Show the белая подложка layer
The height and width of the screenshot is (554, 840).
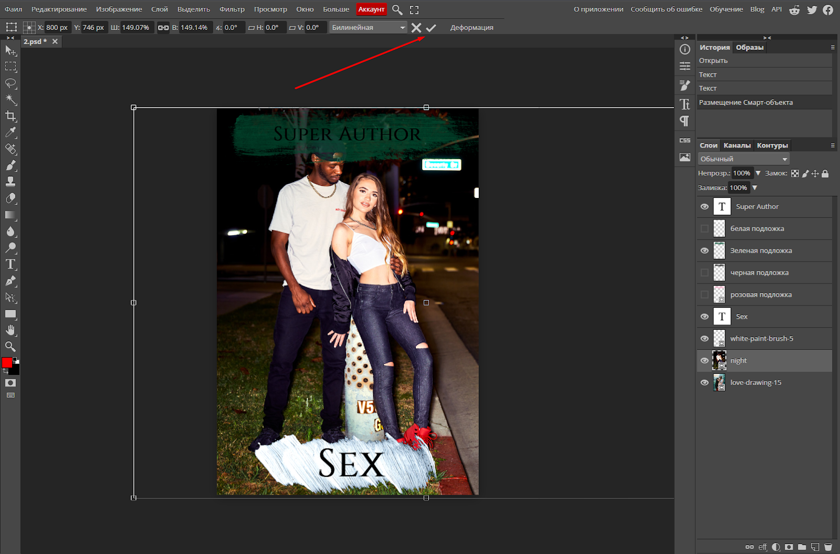705,229
